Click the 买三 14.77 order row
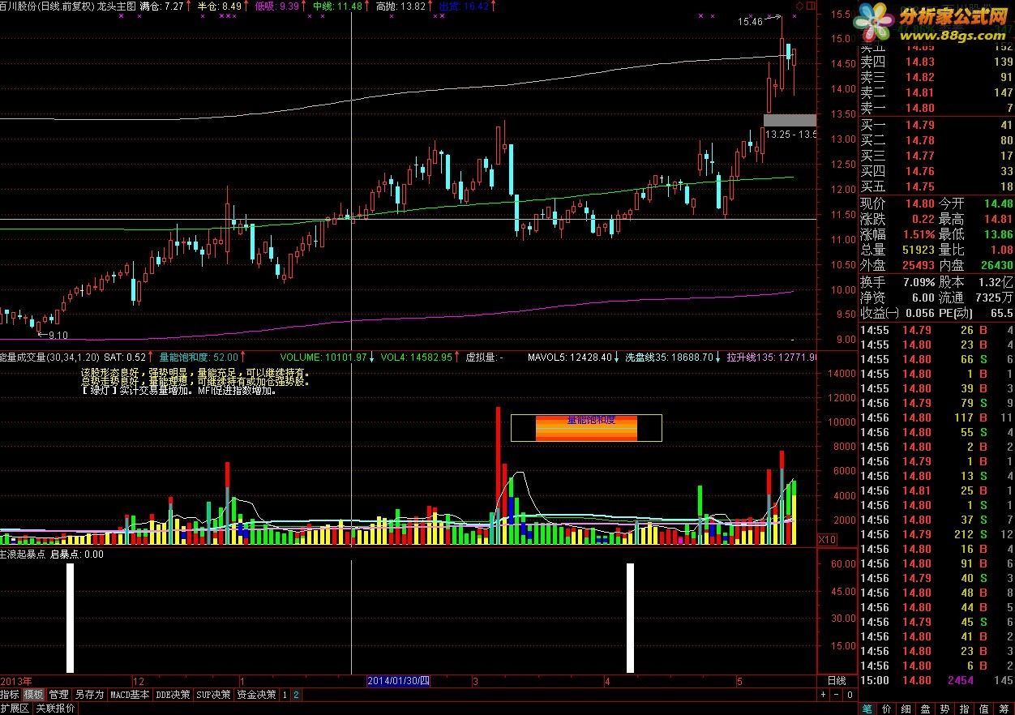1015x715 pixels. click(x=936, y=156)
